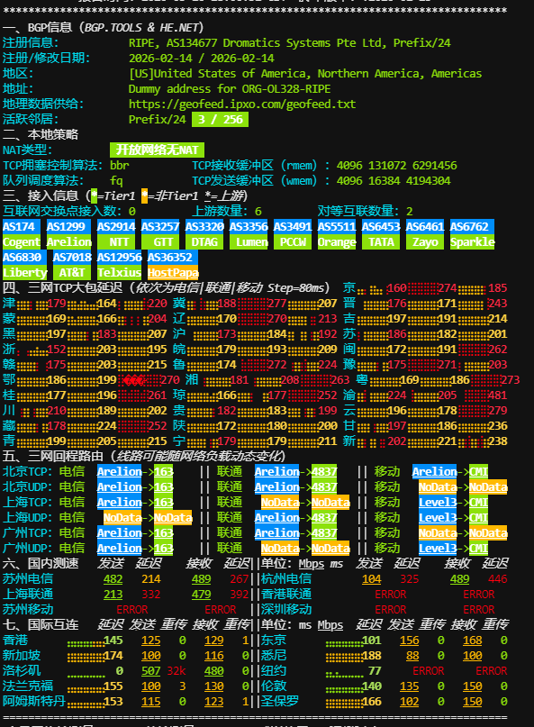This screenshot has height=727, width=534.
Task: Click the 阿姆斯特丹 send speed 115
Action: click(150, 702)
